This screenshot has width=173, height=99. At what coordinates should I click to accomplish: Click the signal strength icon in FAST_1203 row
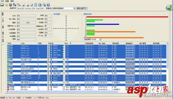[x=64, y=73]
